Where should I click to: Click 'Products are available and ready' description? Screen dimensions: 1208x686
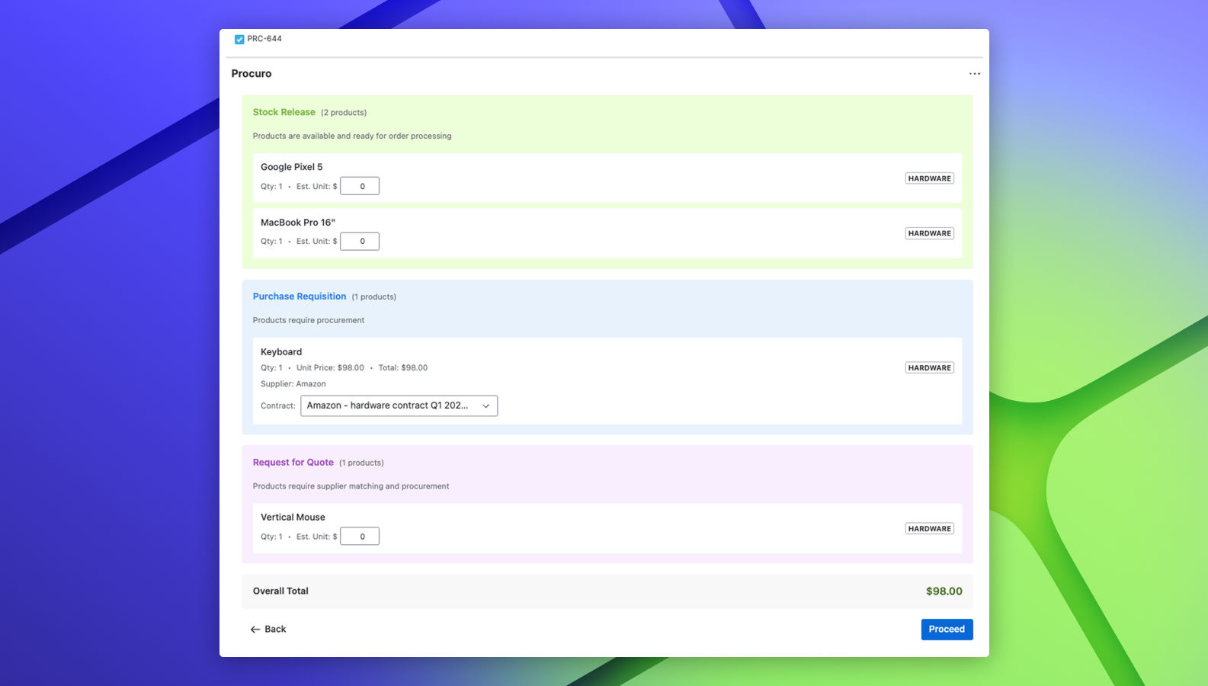click(x=352, y=136)
